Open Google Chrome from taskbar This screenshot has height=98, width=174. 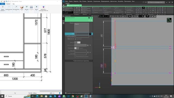[x=73, y=96]
